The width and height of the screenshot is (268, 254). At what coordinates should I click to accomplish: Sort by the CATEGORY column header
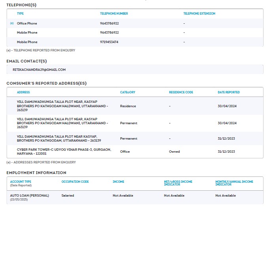tap(128, 92)
